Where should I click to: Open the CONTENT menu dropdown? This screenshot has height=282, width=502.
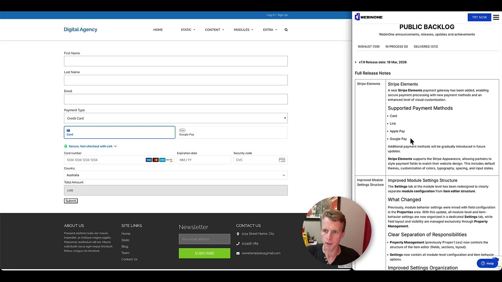(x=214, y=30)
